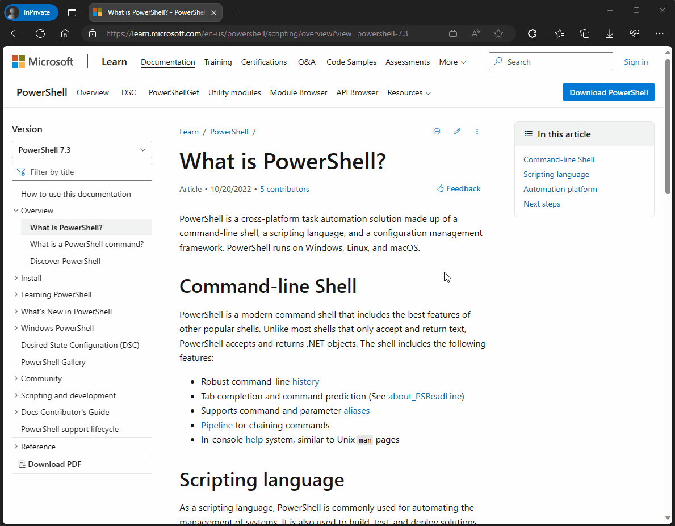Open the Read aloud icon in address bar
This screenshot has width=675, height=526.
tap(476, 33)
